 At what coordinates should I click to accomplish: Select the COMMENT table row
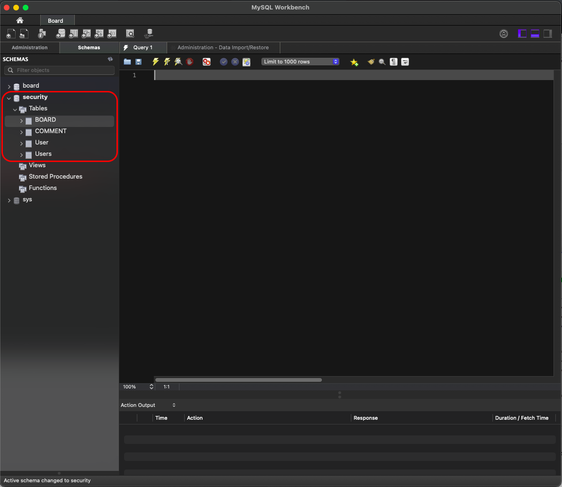click(x=60, y=131)
